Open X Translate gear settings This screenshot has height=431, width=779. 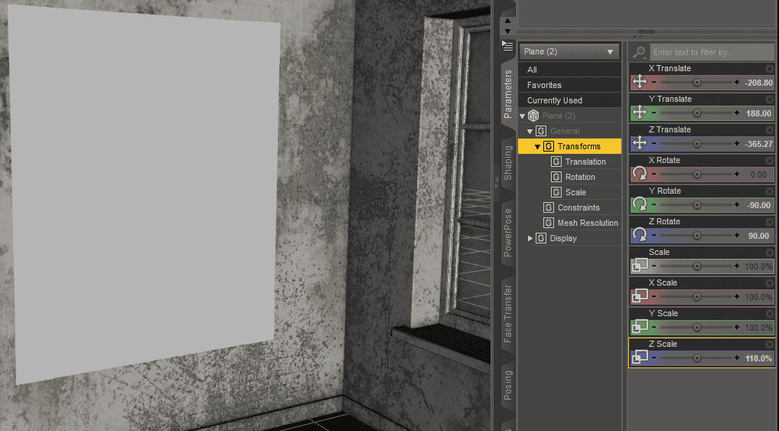[x=770, y=69]
